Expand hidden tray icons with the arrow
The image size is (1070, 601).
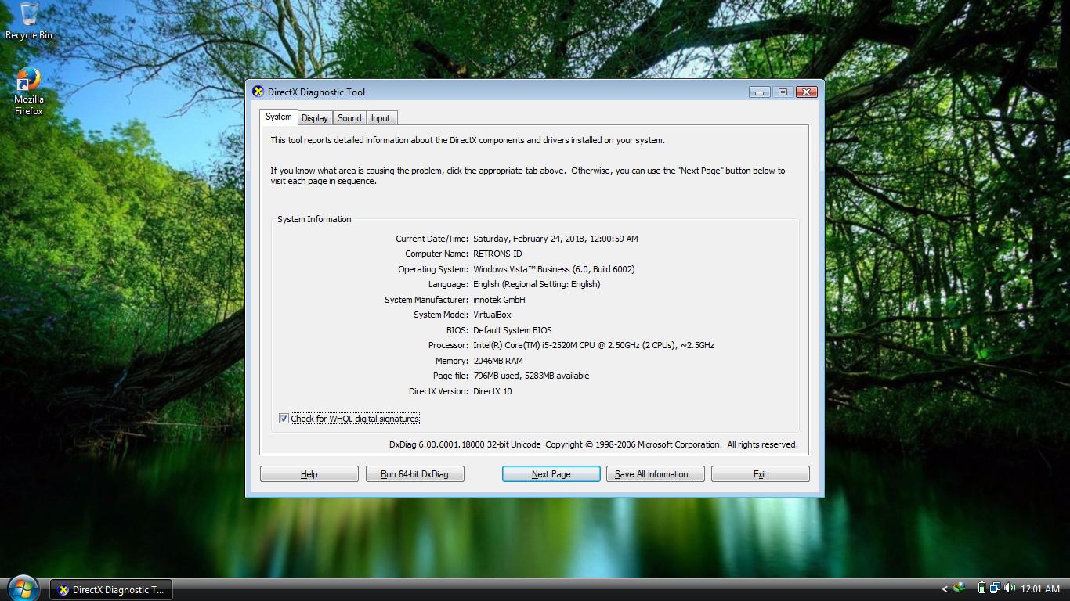[x=945, y=588]
